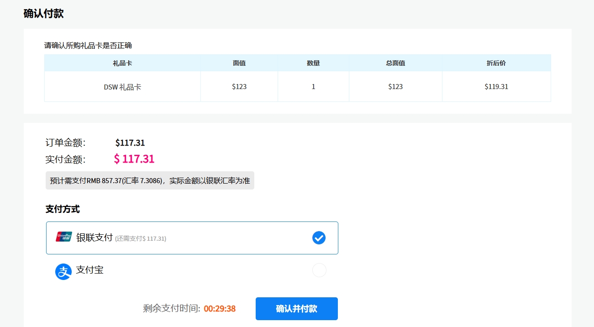This screenshot has width=594, height=327.
Task: Click the DSW 礼品卡 table cell
Action: (x=122, y=87)
